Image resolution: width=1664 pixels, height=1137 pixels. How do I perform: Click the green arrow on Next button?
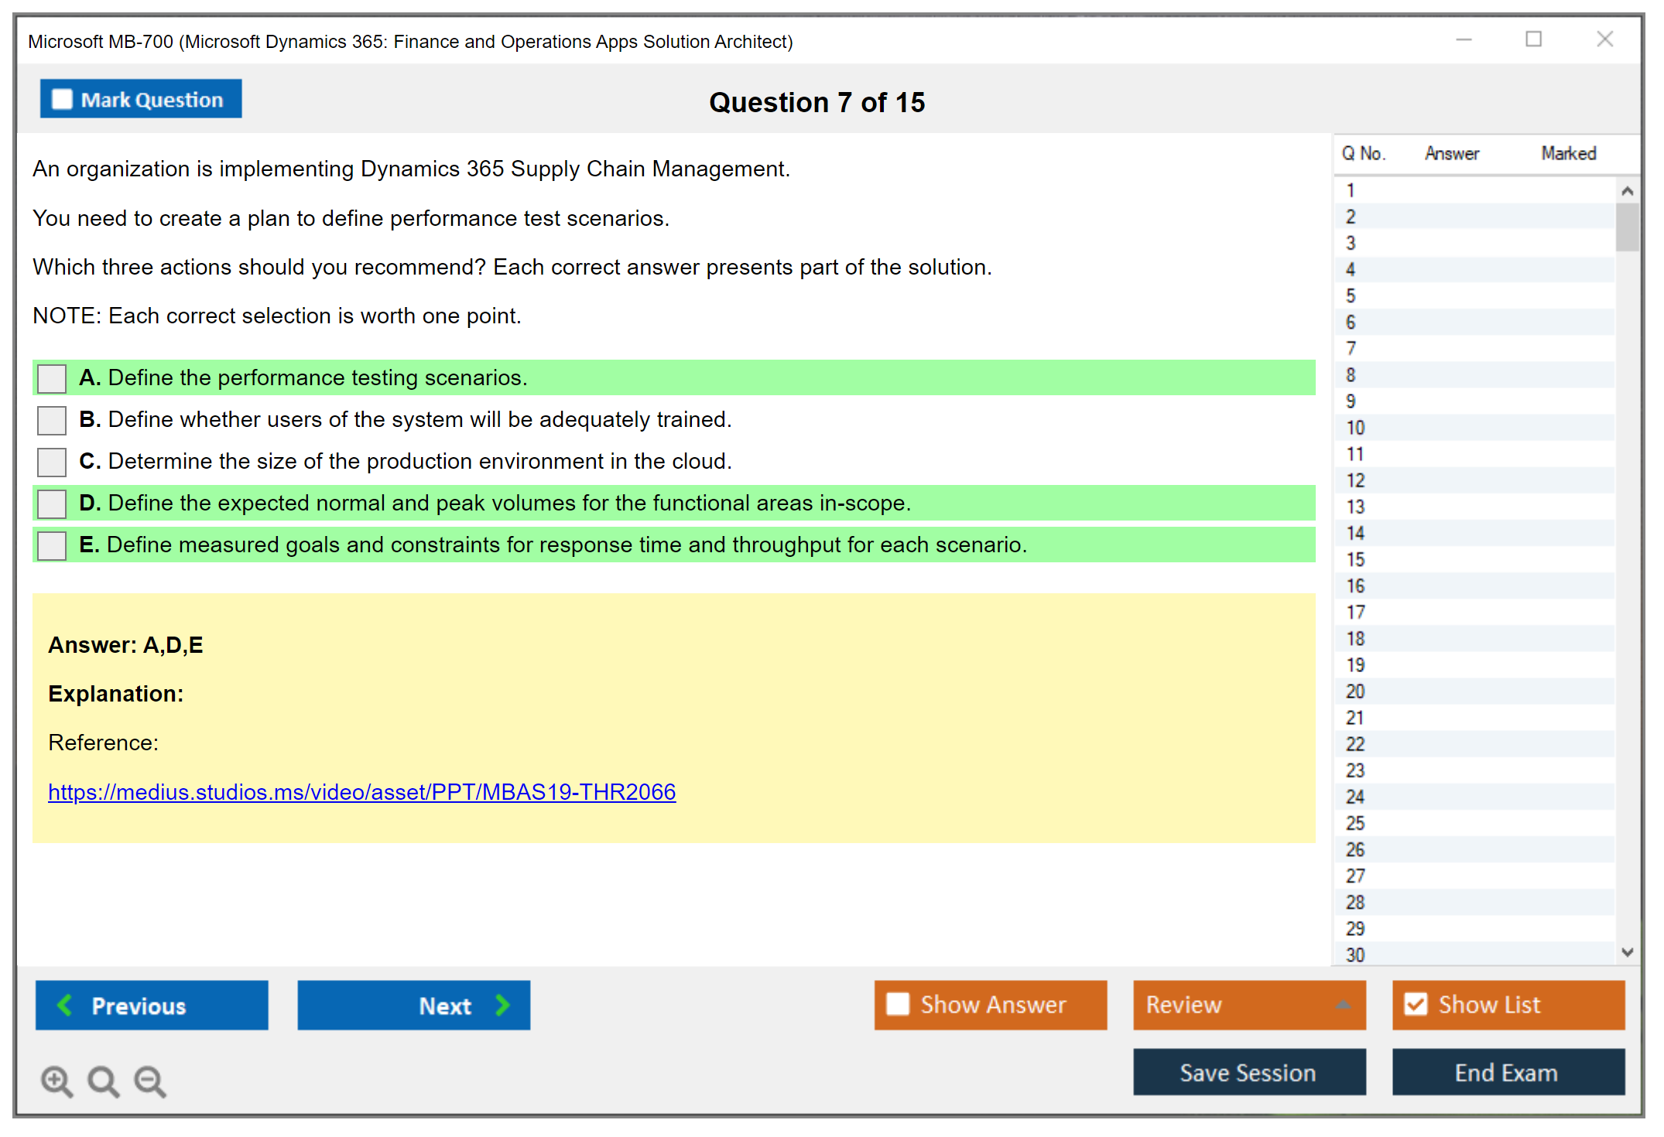[502, 1005]
